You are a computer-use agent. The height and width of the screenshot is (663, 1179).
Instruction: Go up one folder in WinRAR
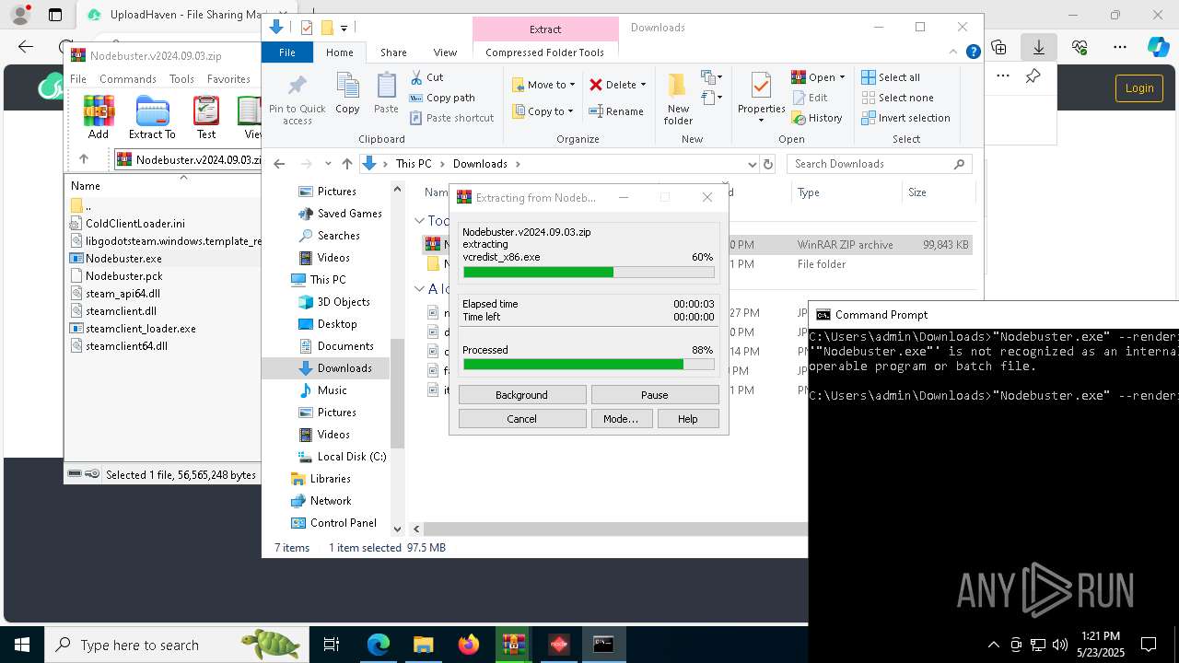(84, 159)
